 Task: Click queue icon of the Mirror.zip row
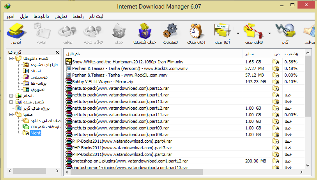click(x=276, y=82)
